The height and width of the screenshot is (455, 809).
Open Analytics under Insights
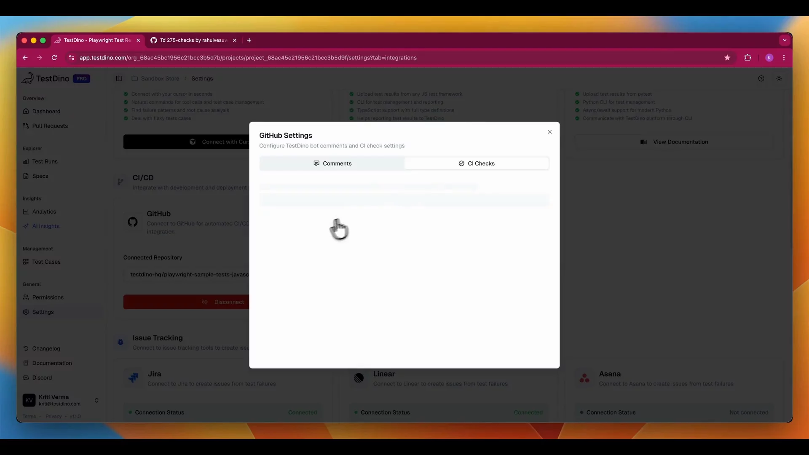(43, 211)
